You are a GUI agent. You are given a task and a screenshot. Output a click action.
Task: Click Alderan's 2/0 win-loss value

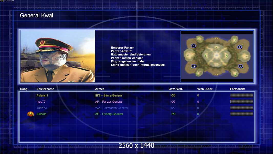tap(173, 114)
